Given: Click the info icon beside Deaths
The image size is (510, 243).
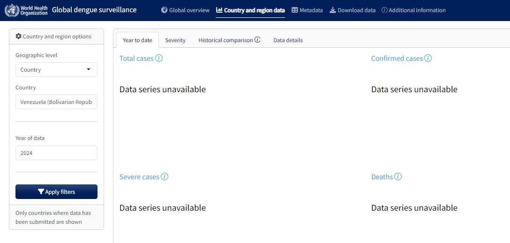Looking at the screenshot, I should (x=398, y=177).
